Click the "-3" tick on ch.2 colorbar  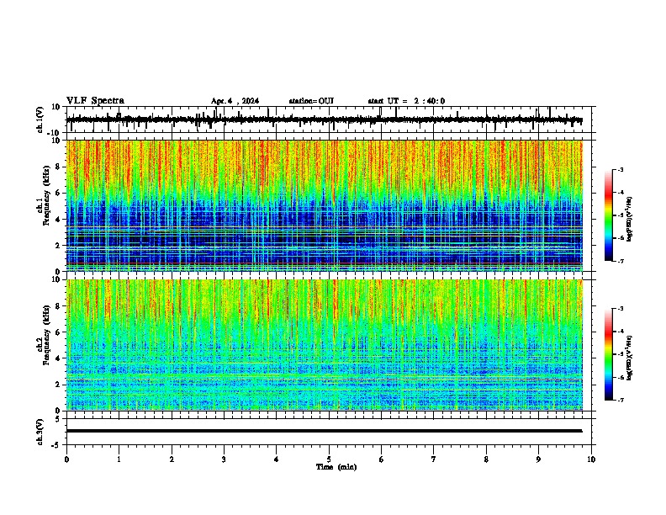621,309
